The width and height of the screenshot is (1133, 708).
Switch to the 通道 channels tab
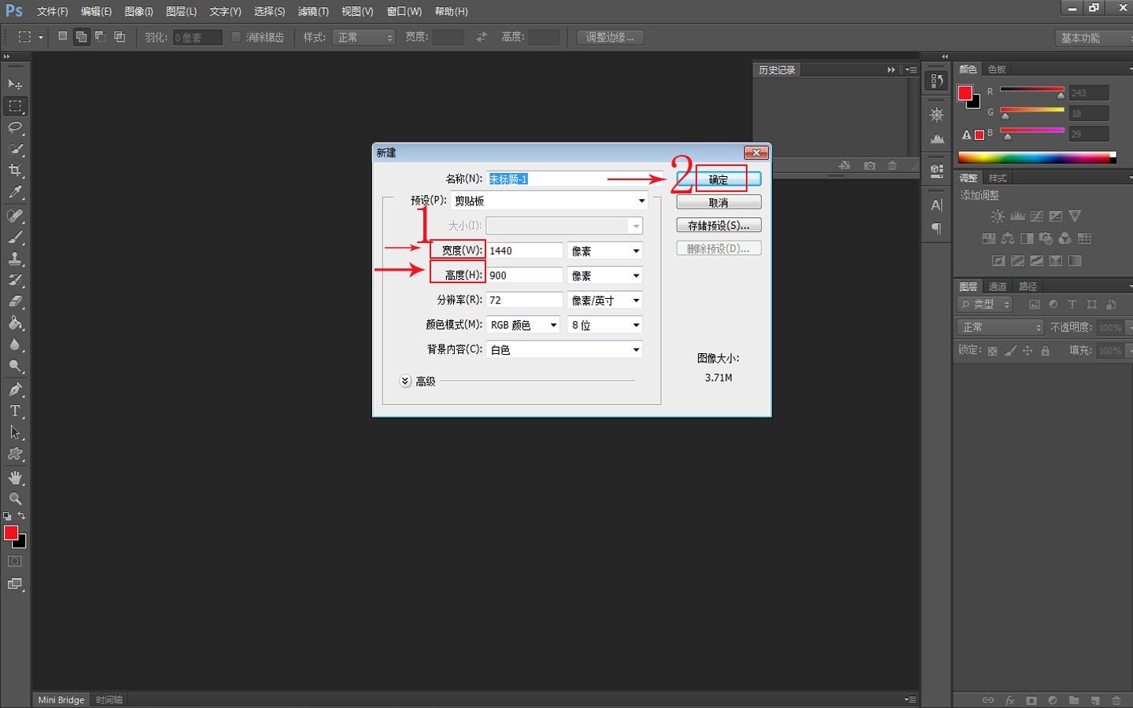pos(998,286)
